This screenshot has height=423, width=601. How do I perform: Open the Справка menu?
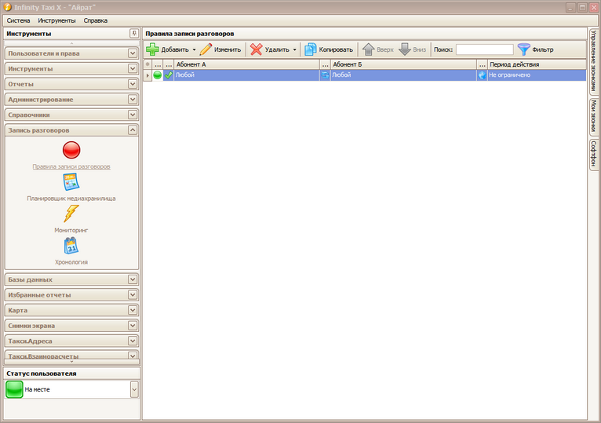click(x=96, y=20)
